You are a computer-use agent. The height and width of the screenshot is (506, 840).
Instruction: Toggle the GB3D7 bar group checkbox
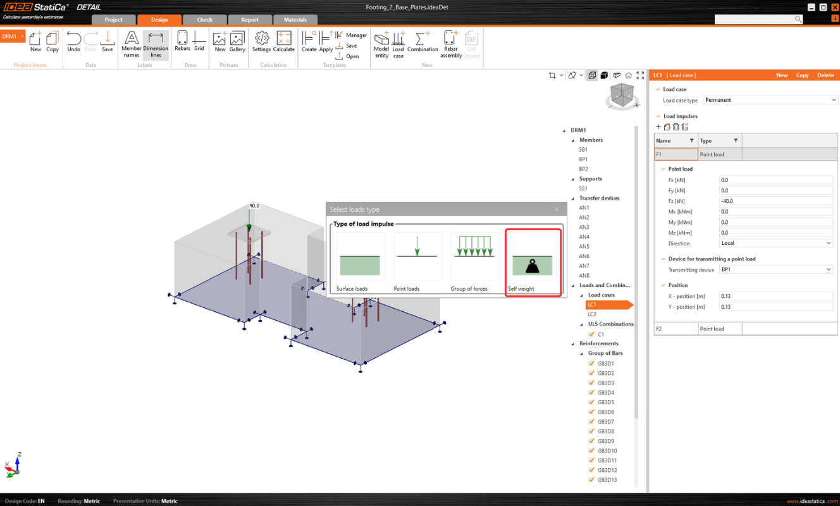tap(592, 422)
